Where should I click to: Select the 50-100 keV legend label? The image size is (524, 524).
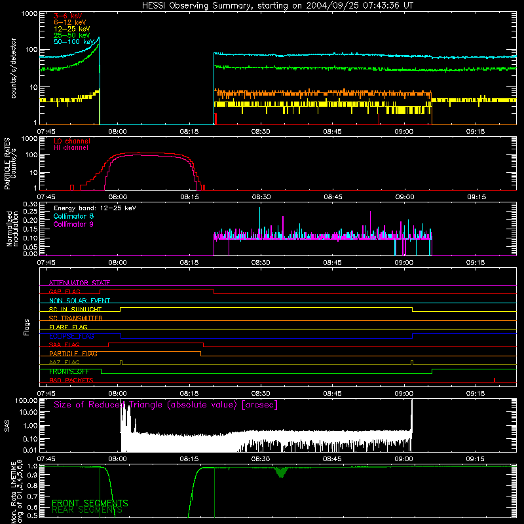coord(73,42)
